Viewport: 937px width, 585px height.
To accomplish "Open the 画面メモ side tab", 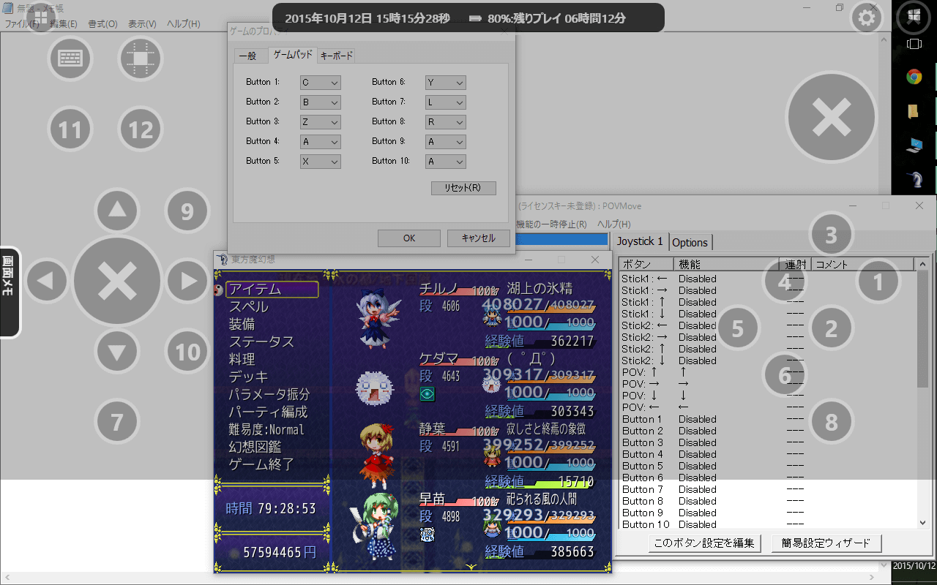I will coord(9,292).
